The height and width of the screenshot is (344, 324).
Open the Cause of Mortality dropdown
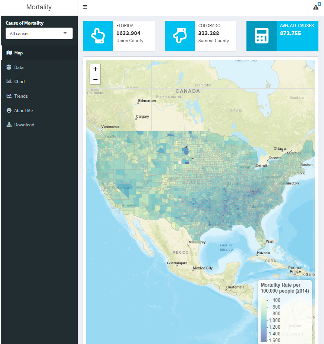tap(39, 34)
